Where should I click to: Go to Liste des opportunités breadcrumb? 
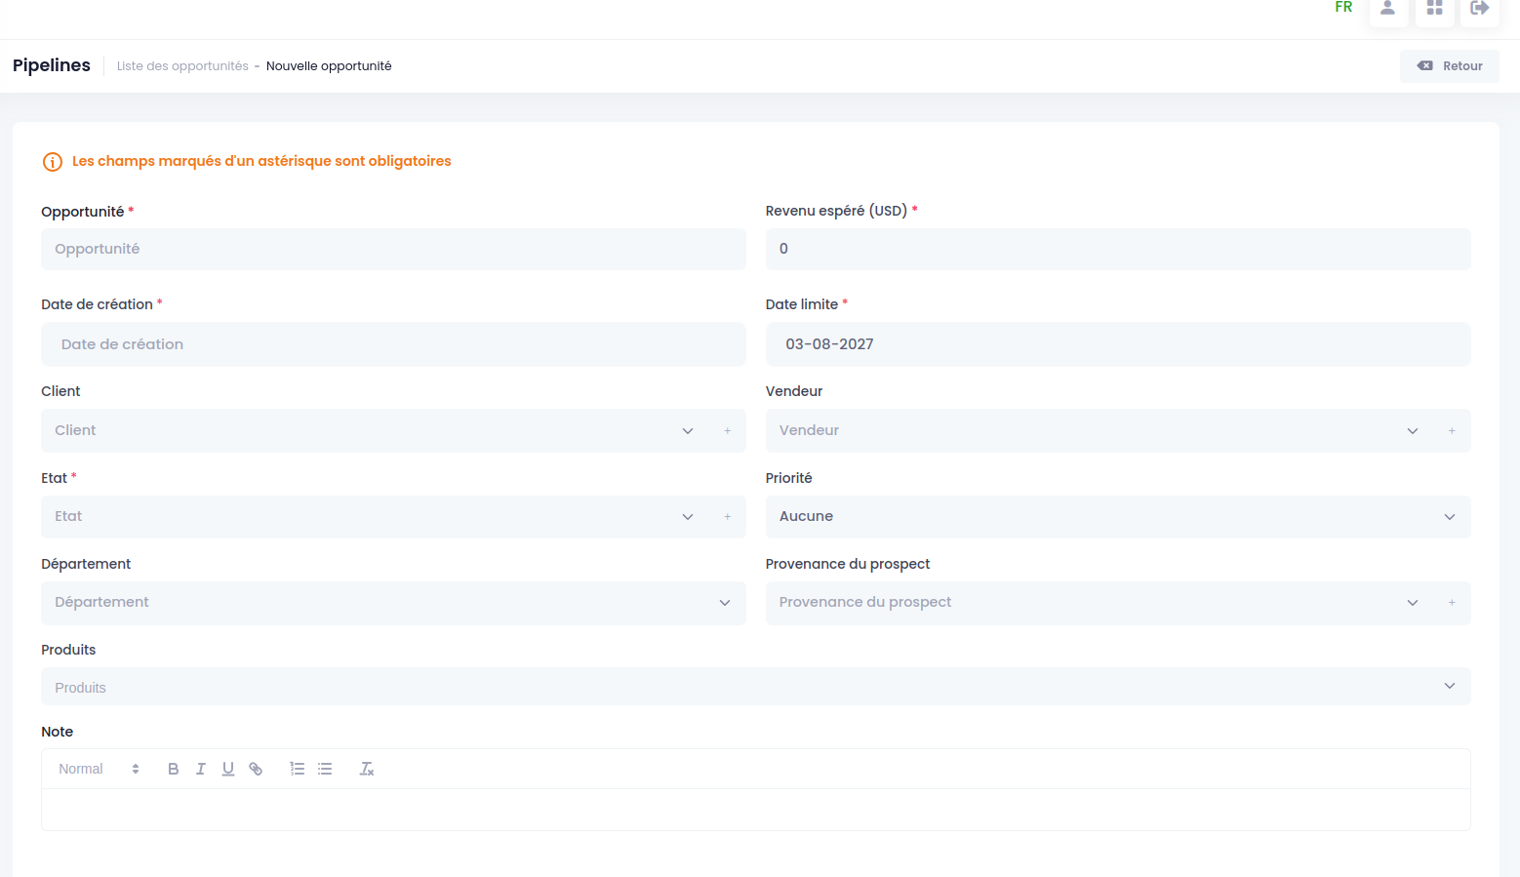tap(182, 66)
